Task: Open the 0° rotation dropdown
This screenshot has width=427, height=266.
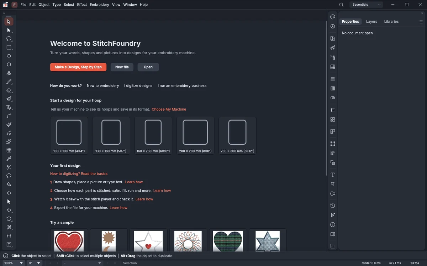Action: point(35,263)
